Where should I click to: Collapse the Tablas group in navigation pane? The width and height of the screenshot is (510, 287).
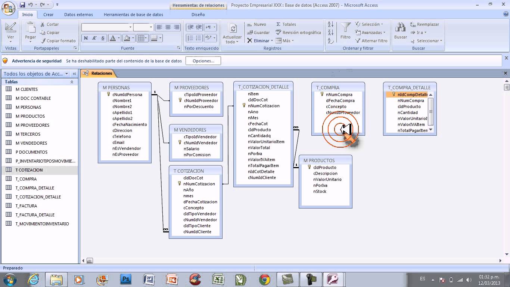click(72, 82)
